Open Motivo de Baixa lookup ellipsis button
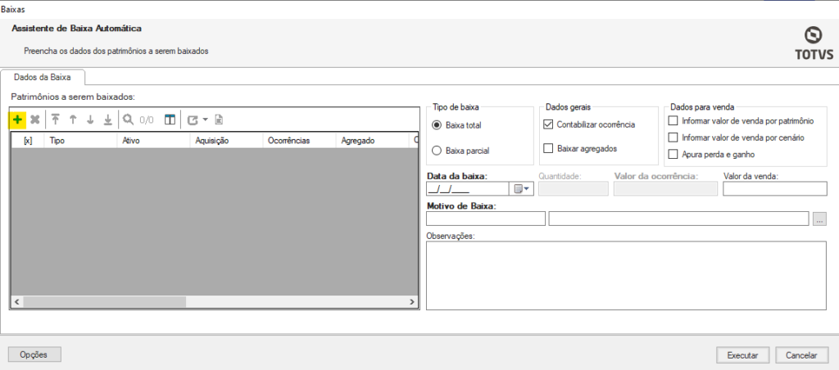This screenshot has width=839, height=370. 819,219
